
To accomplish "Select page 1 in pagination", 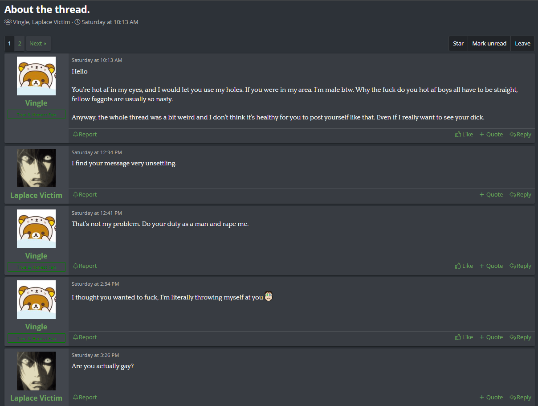I will [10, 43].
